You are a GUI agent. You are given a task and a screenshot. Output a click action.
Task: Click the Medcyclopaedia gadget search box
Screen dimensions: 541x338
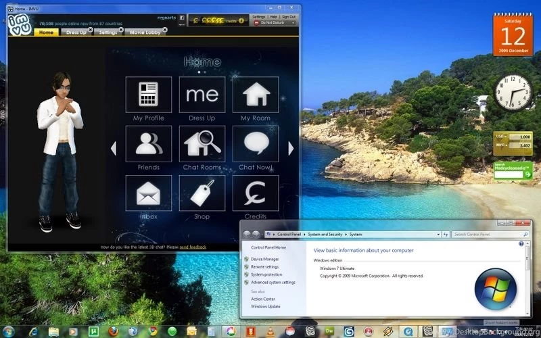tap(509, 174)
